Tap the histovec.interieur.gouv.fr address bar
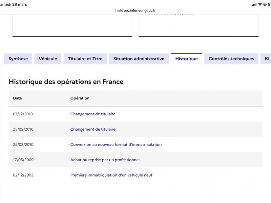271x203 pixels. click(135, 10)
